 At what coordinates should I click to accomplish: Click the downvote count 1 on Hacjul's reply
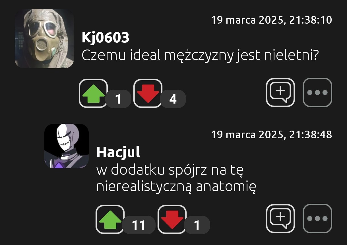[197, 225]
